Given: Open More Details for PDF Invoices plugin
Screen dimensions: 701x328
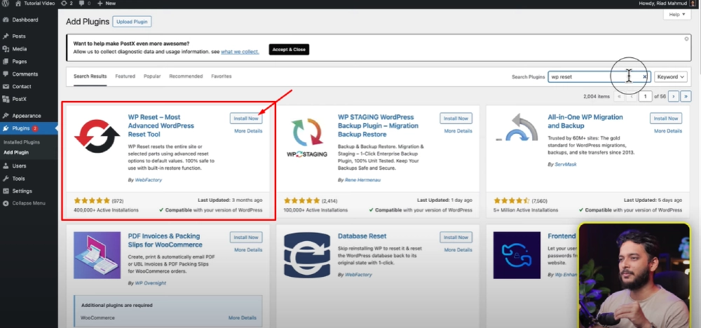Looking at the screenshot, I should [x=248, y=250].
